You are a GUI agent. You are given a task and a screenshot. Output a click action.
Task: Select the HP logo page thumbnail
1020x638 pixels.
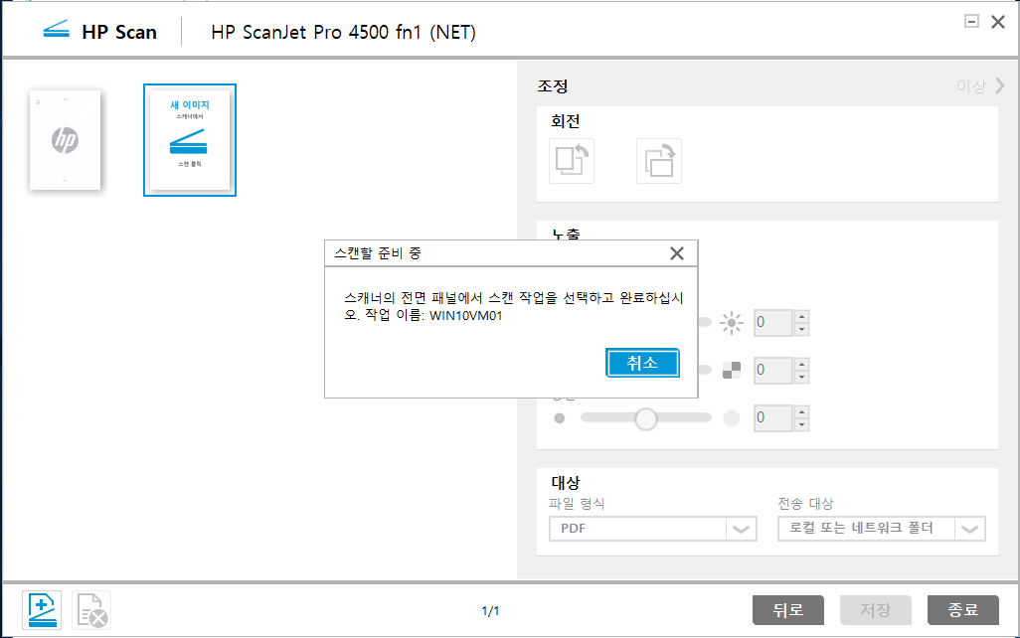pyautogui.click(x=65, y=140)
